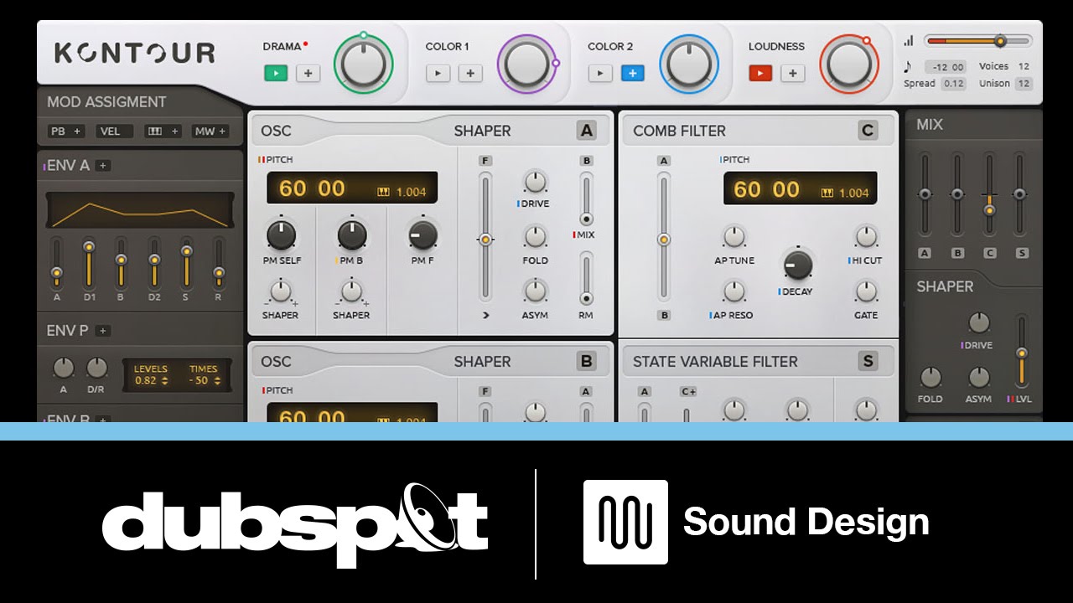
Task: Click the ENV A envelope curve display
Action: pyautogui.click(x=140, y=210)
